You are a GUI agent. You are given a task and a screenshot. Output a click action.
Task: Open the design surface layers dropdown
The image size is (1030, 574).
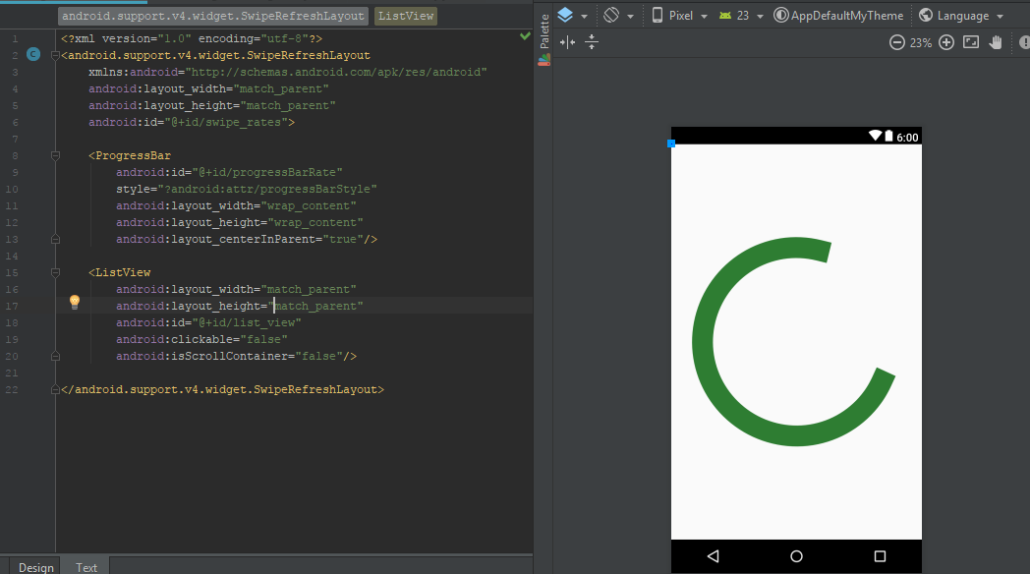tap(572, 16)
